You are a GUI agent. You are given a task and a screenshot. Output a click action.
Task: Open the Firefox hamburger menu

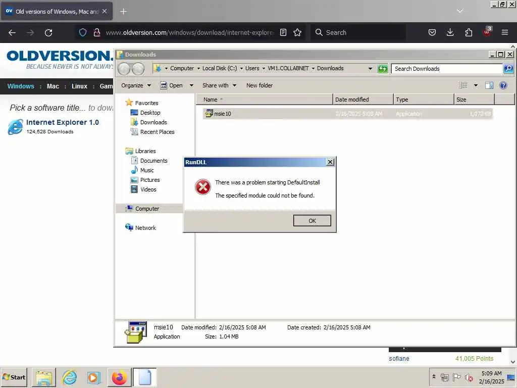505,32
